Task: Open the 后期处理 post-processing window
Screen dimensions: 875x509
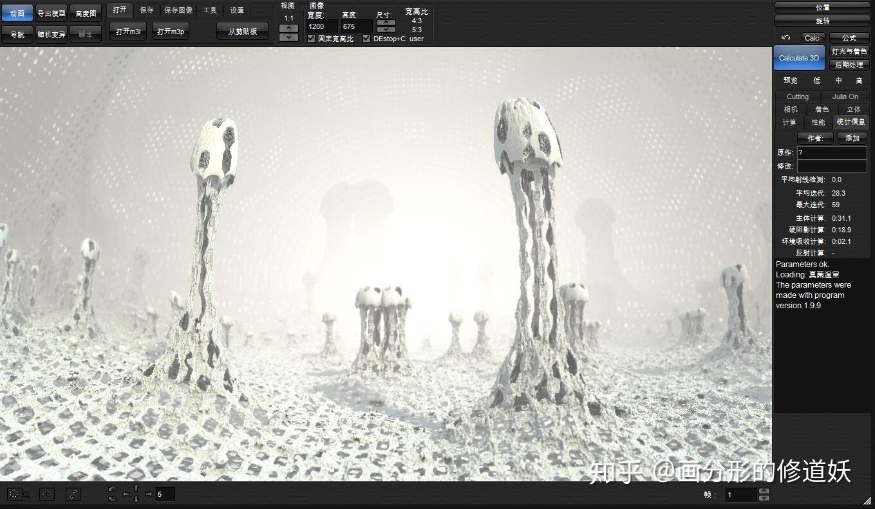Action: pyautogui.click(x=849, y=65)
